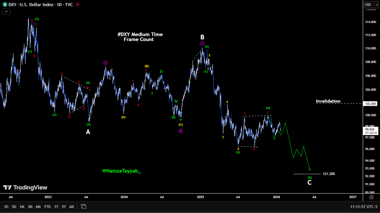380x213 pixels.
Task: Click the @HamzaTayyab_ watermark link
Action: pos(122,171)
